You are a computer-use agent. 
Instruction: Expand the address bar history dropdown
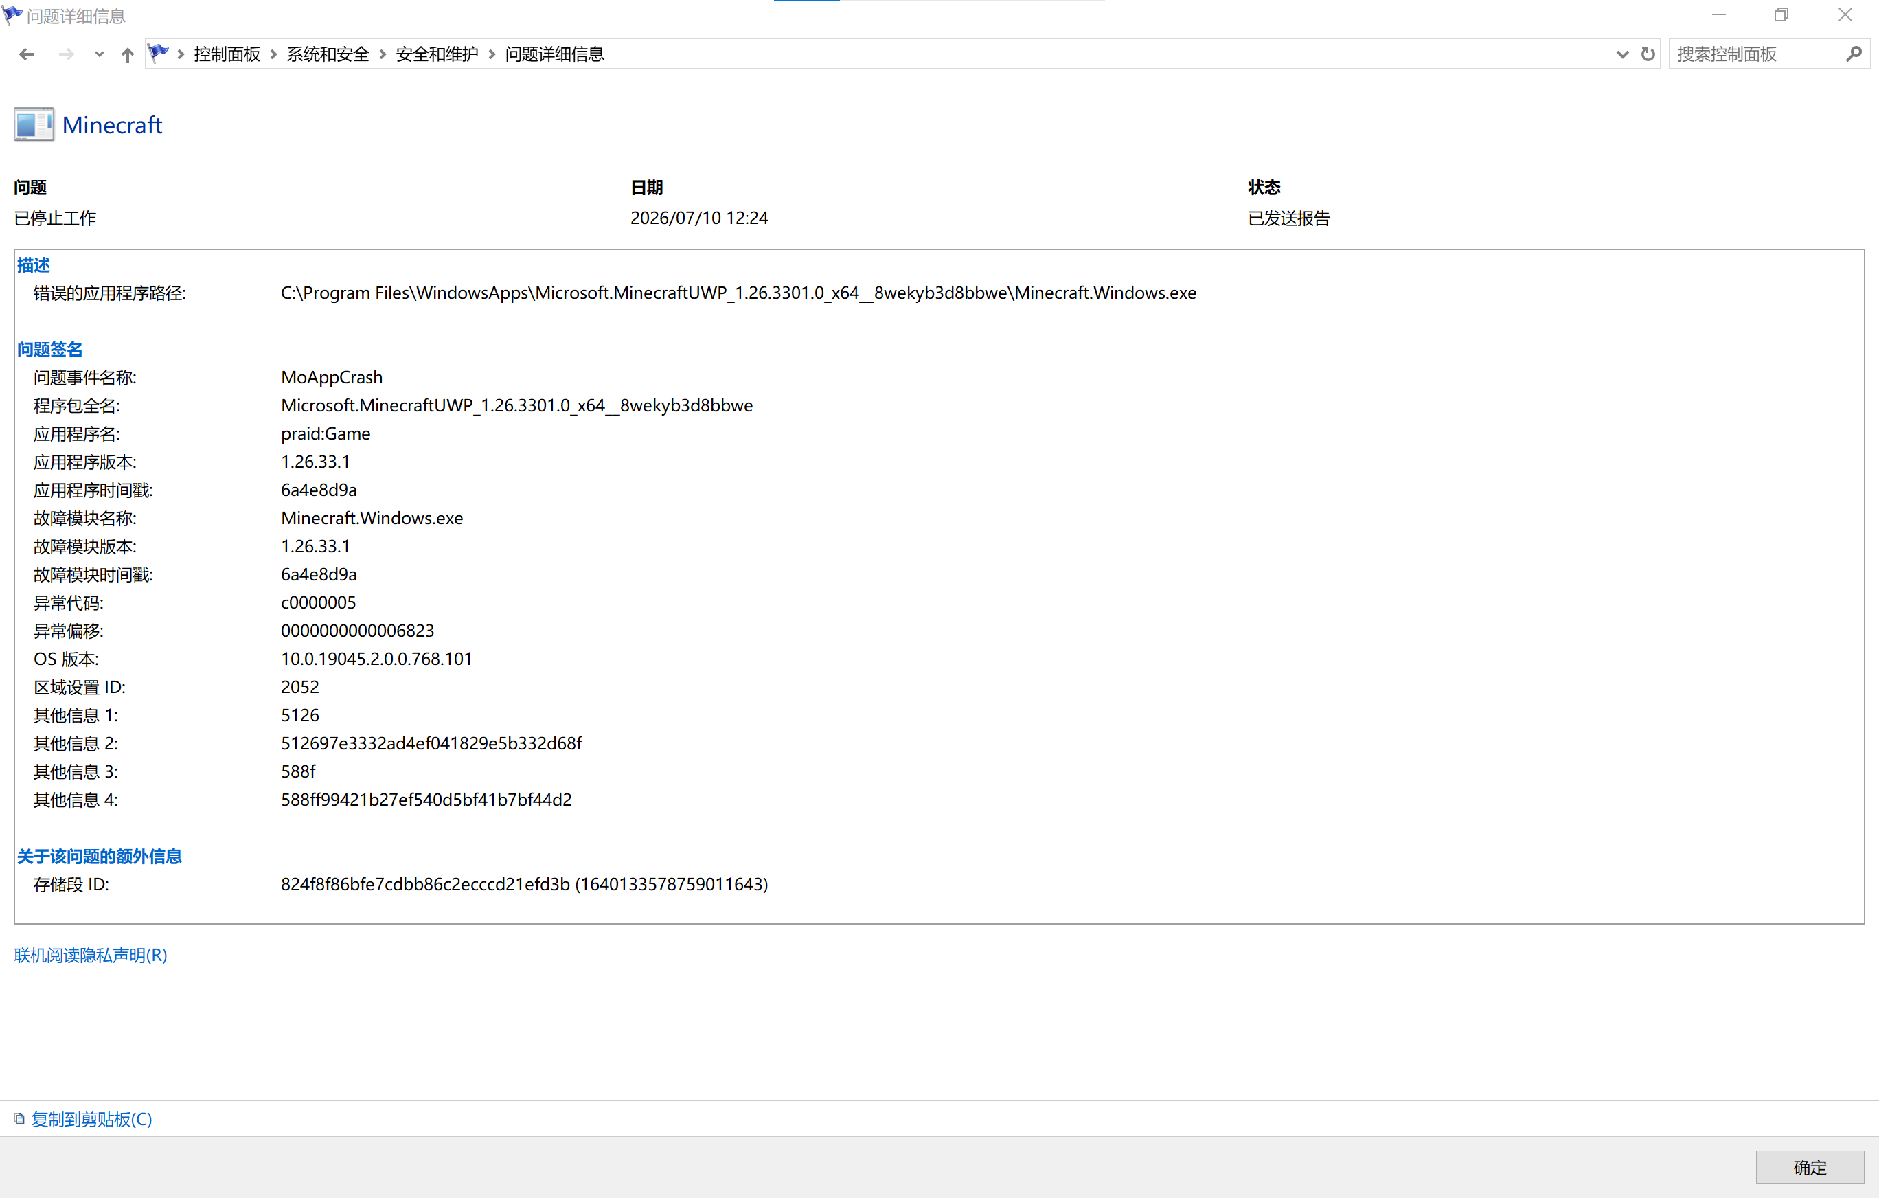pos(1622,54)
